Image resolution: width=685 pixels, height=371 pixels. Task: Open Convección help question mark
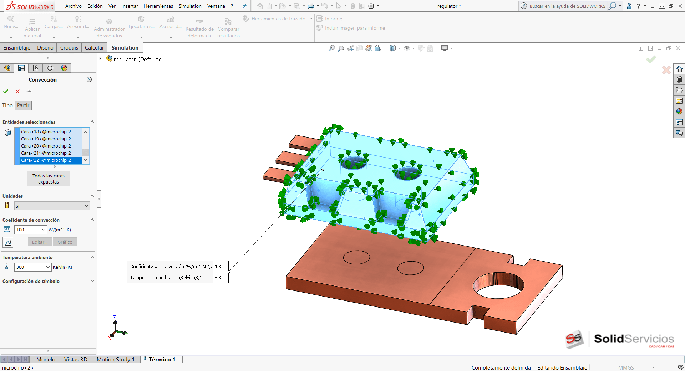[x=89, y=79]
